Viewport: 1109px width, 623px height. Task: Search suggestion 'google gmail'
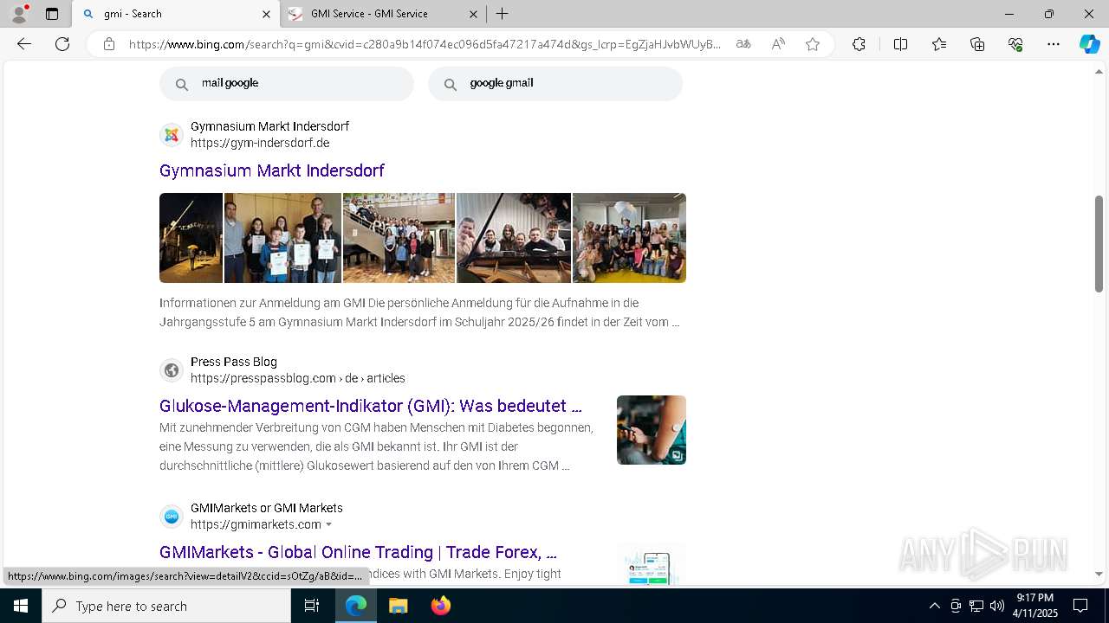555,84
